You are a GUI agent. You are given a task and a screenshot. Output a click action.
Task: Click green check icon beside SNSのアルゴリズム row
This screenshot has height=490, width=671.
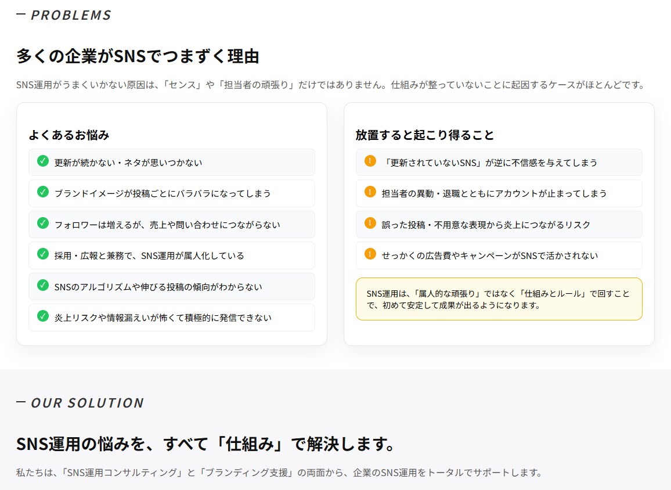pos(43,285)
